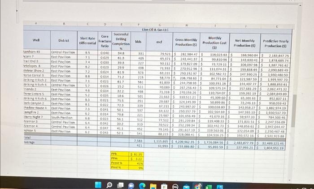This screenshot has width=314, height=189.
Task: Click the Meteor Show 2 well cell
Action: point(37,71)
